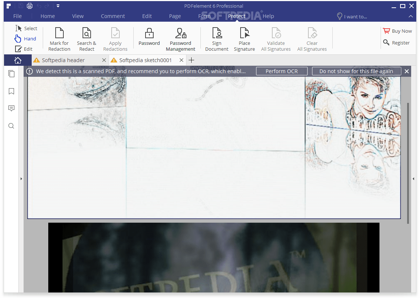Collapse the ribbon with the chevron

411,16
